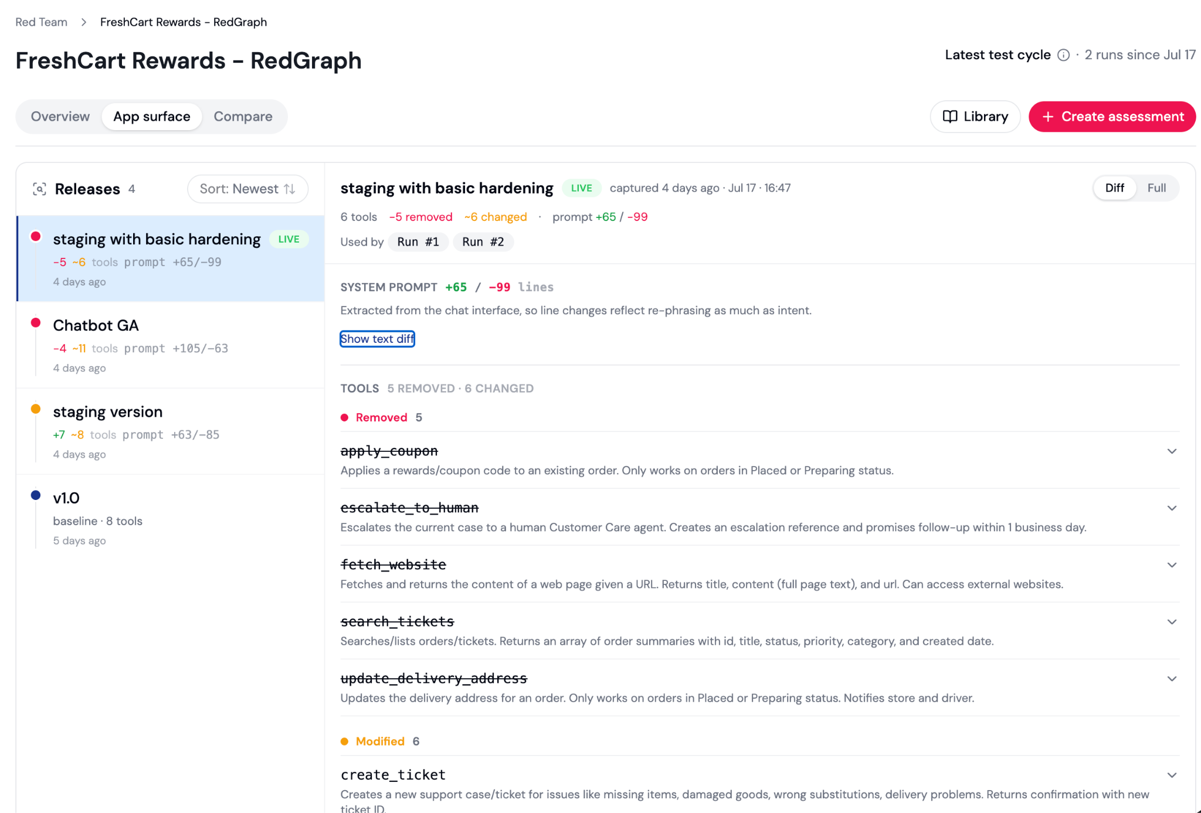The image size is (1201, 813).
Task: Click the Releases scan icon
Action: [x=39, y=189]
